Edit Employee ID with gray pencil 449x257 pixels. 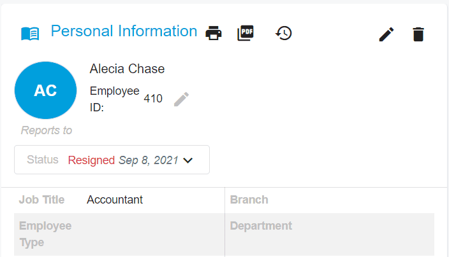pyautogui.click(x=181, y=99)
